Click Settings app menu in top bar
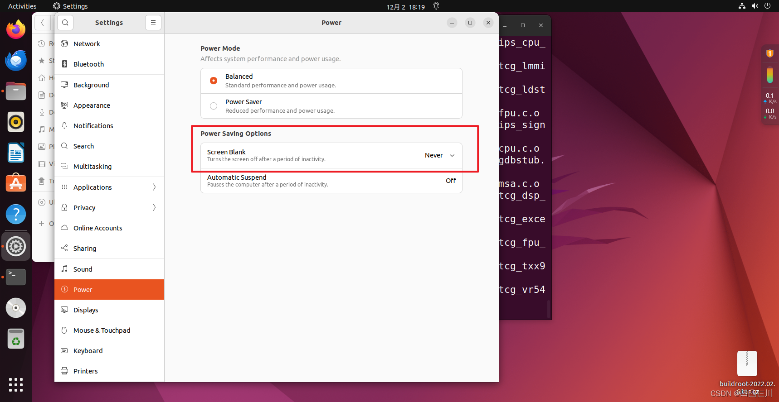The width and height of the screenshot is (779, 402). (x=70, y=6)
